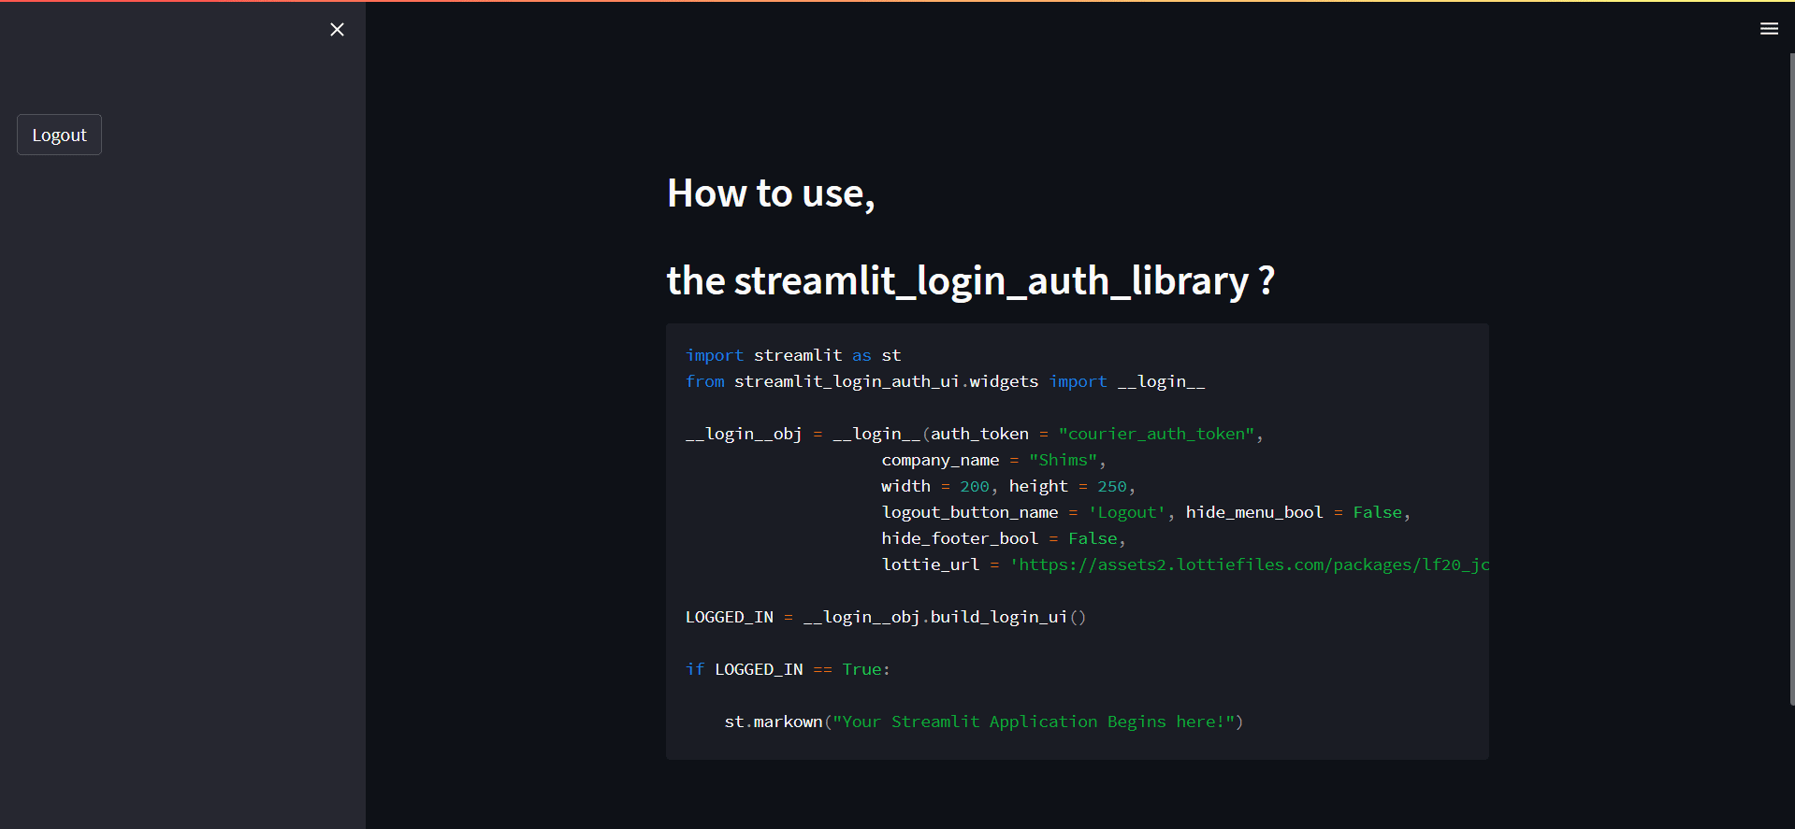Click the 'if LOGGED_IN == True:' line
The width and height of the screenshot is (1795, 829).
(788, 669)
